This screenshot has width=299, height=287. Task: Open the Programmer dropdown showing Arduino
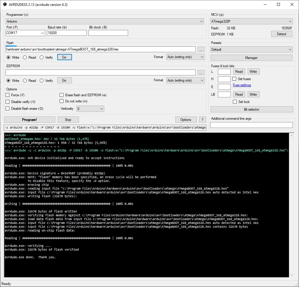tap(105, 21)
